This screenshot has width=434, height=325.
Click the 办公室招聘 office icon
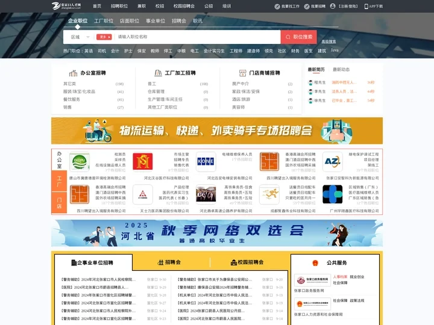(x=73, y=73)
